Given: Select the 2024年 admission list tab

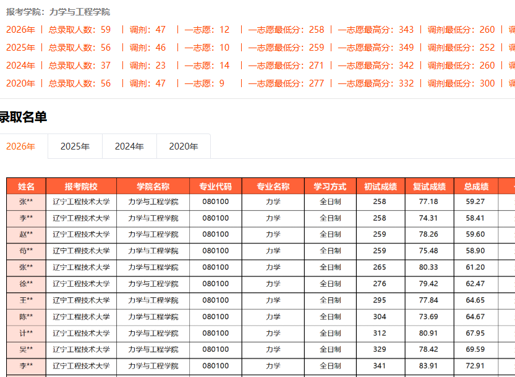Looking at the screenshot, I should 129,146.
